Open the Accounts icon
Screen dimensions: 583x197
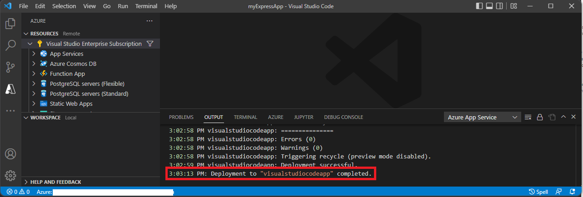point(10,154)
